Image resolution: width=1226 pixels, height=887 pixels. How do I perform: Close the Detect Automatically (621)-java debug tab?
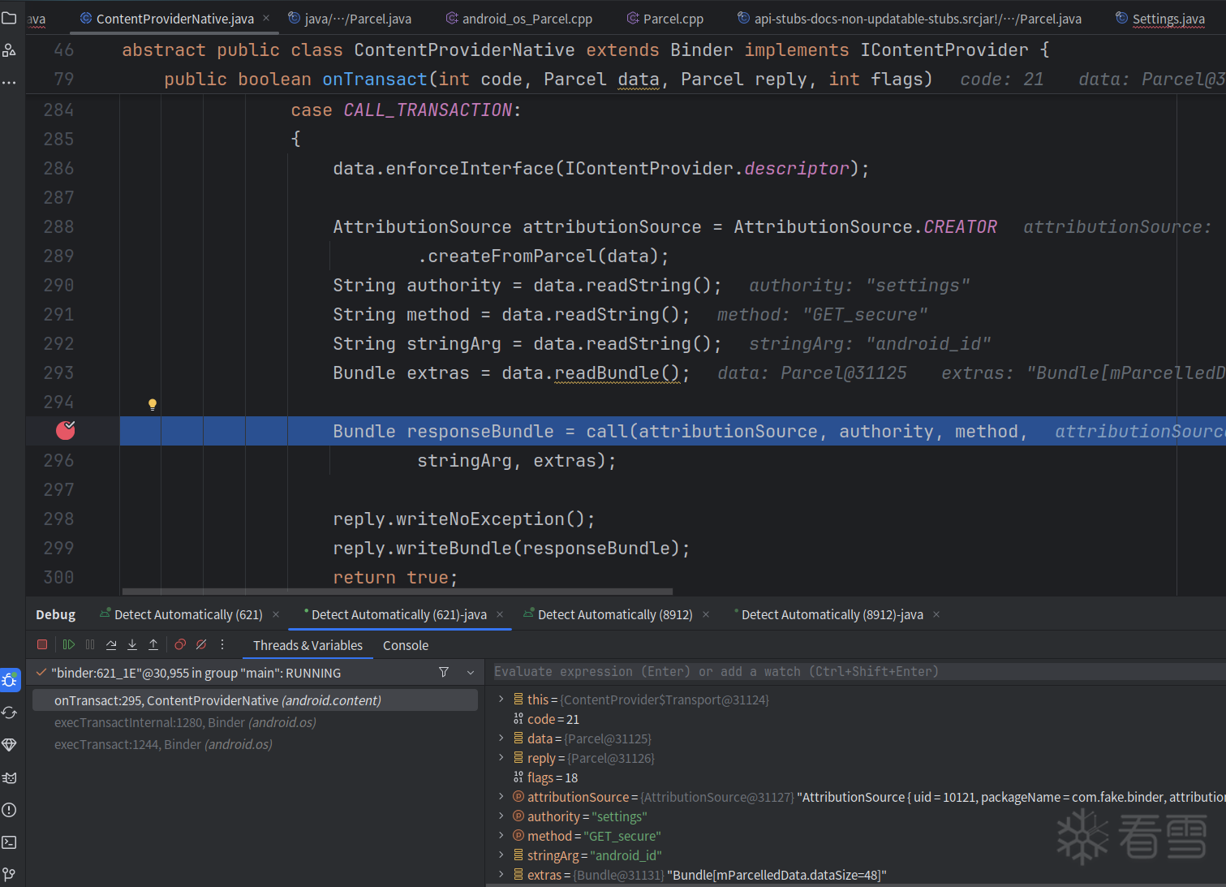500,614
